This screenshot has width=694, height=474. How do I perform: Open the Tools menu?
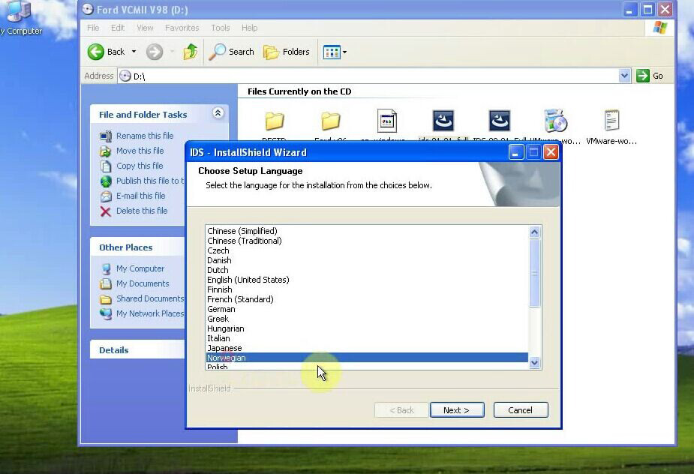[x=221, y=28]
